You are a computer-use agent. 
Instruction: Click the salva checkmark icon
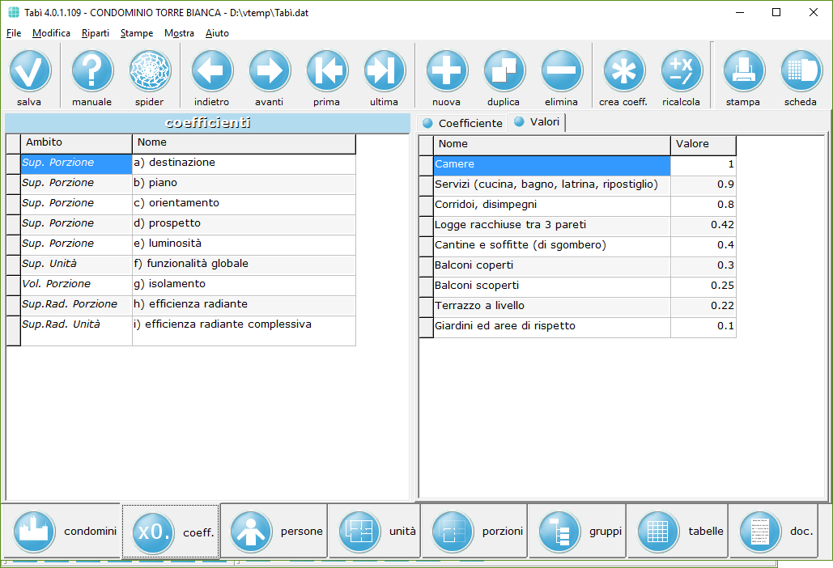[x=30, y=72]
